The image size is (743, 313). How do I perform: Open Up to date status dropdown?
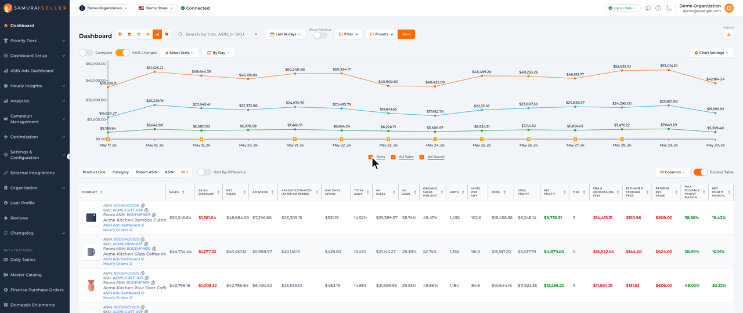click(622, 8)
